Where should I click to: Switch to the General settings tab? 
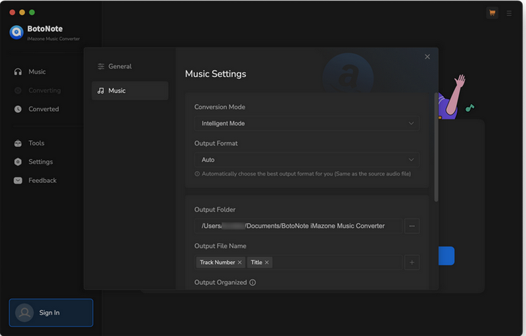tap(130, 66)
